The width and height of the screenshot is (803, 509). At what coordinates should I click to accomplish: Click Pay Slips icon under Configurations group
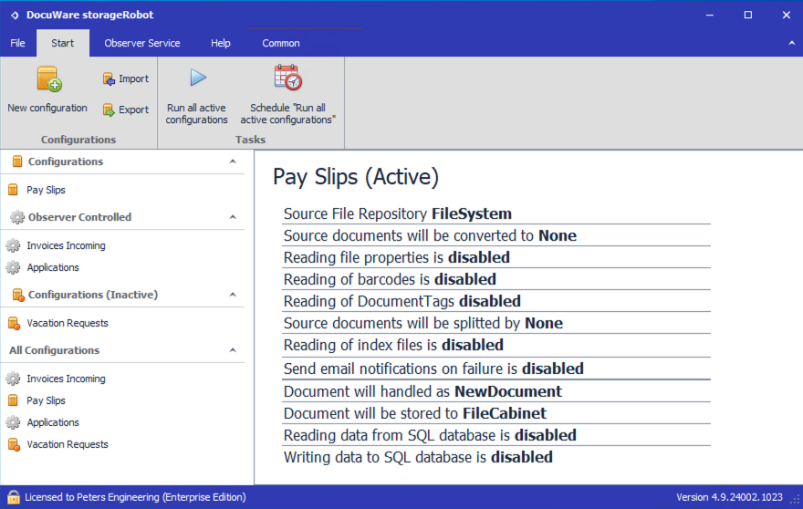click(14, 190)
